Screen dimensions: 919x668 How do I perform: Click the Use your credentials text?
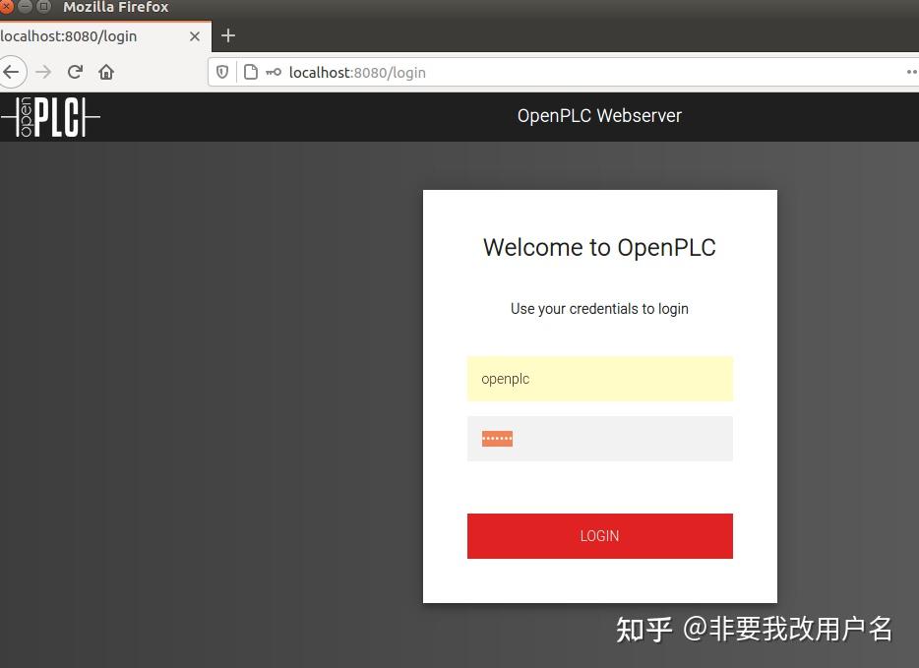(x=599, y=308)
